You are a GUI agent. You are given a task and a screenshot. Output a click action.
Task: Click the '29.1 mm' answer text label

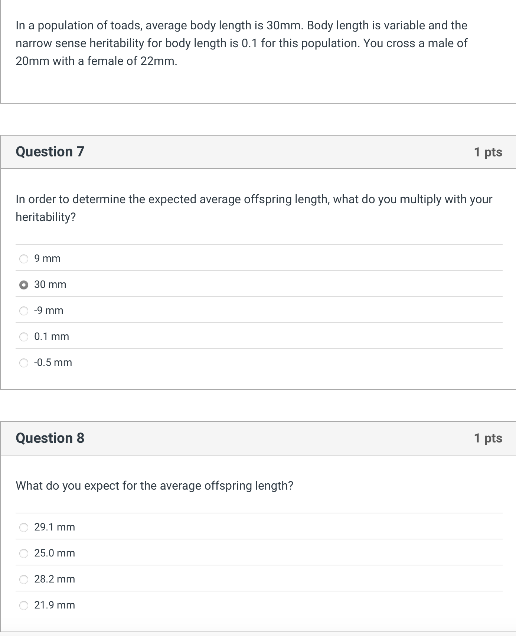click(x=55, y=527)
